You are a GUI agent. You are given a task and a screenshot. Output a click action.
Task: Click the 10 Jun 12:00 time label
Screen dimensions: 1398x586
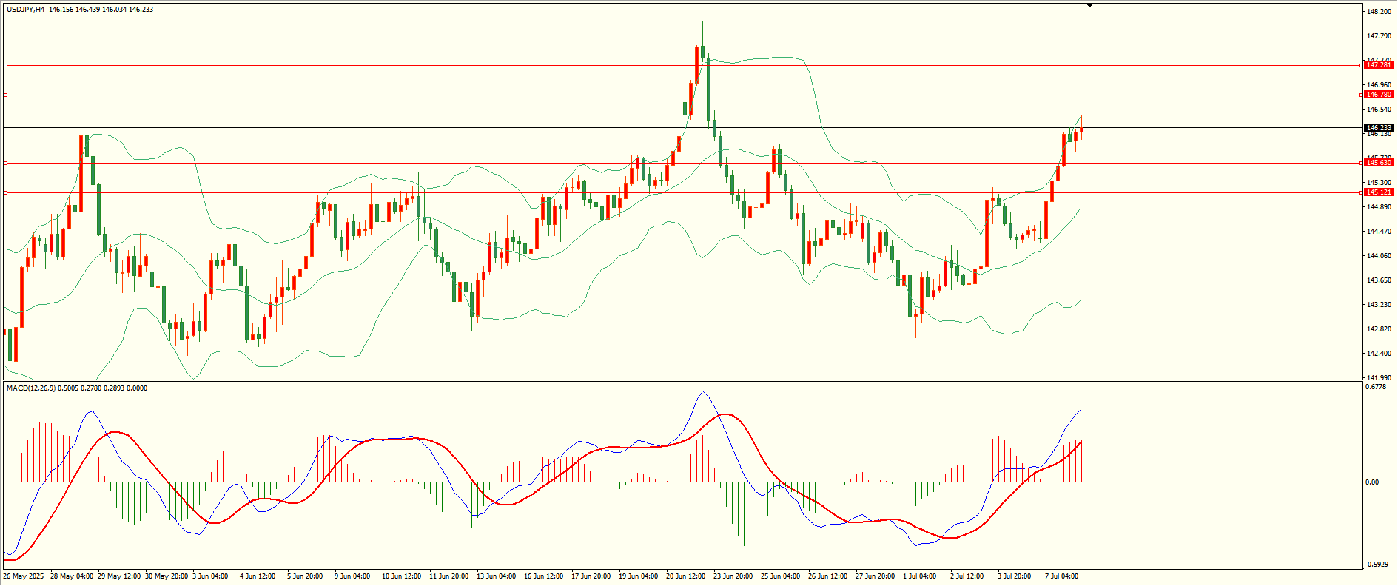coord(402,576)
